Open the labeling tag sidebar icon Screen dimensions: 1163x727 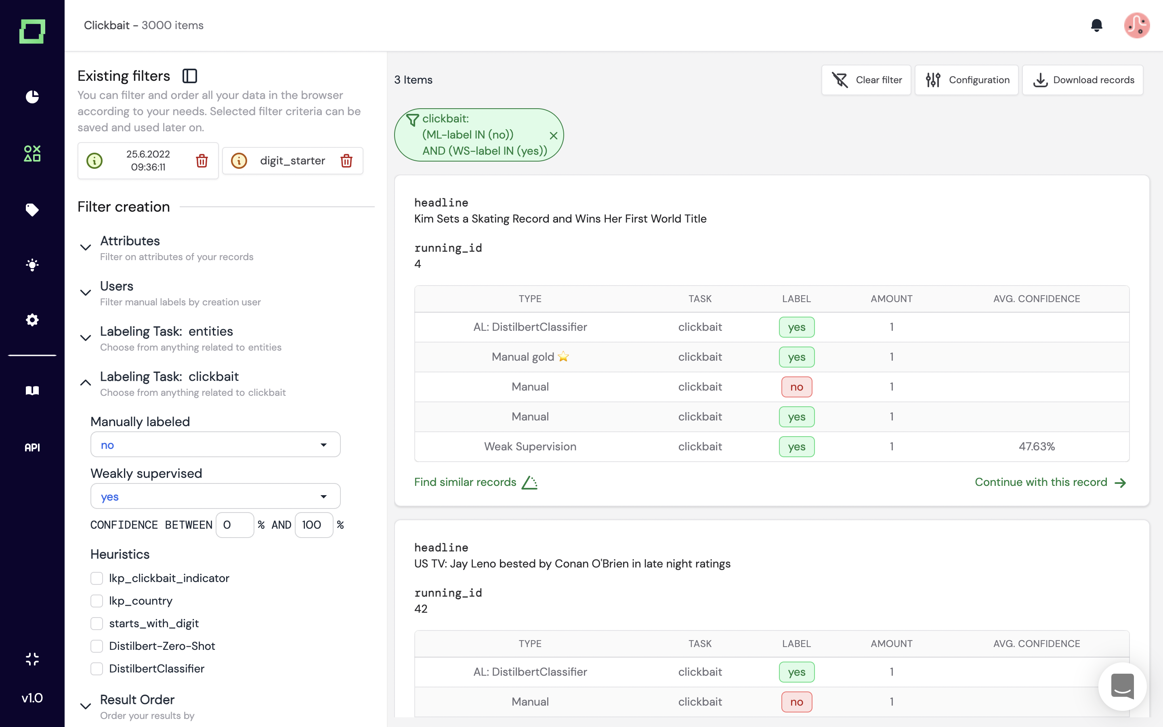click(32, 210)
